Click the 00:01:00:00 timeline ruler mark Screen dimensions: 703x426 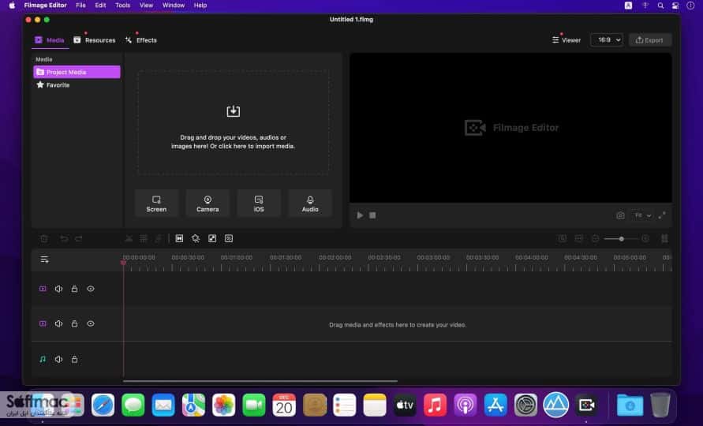236,257
